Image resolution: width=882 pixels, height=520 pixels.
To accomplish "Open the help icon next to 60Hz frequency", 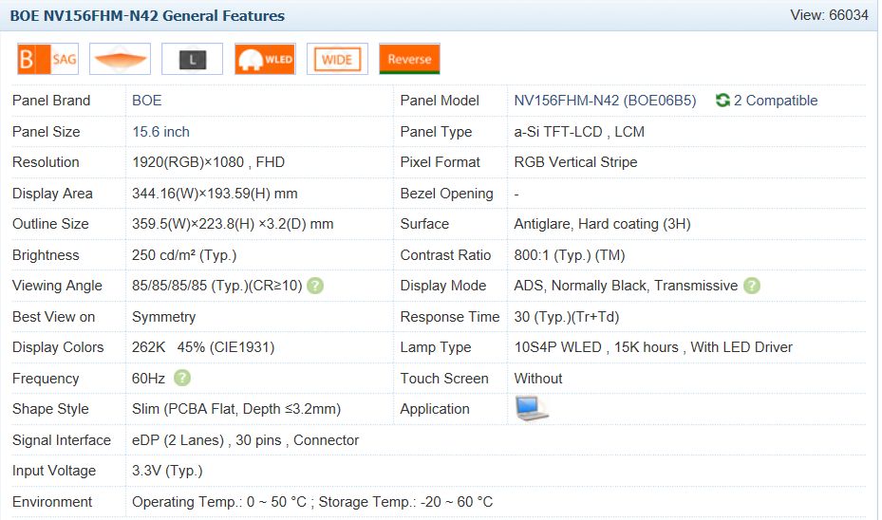I will click(182, 378).
